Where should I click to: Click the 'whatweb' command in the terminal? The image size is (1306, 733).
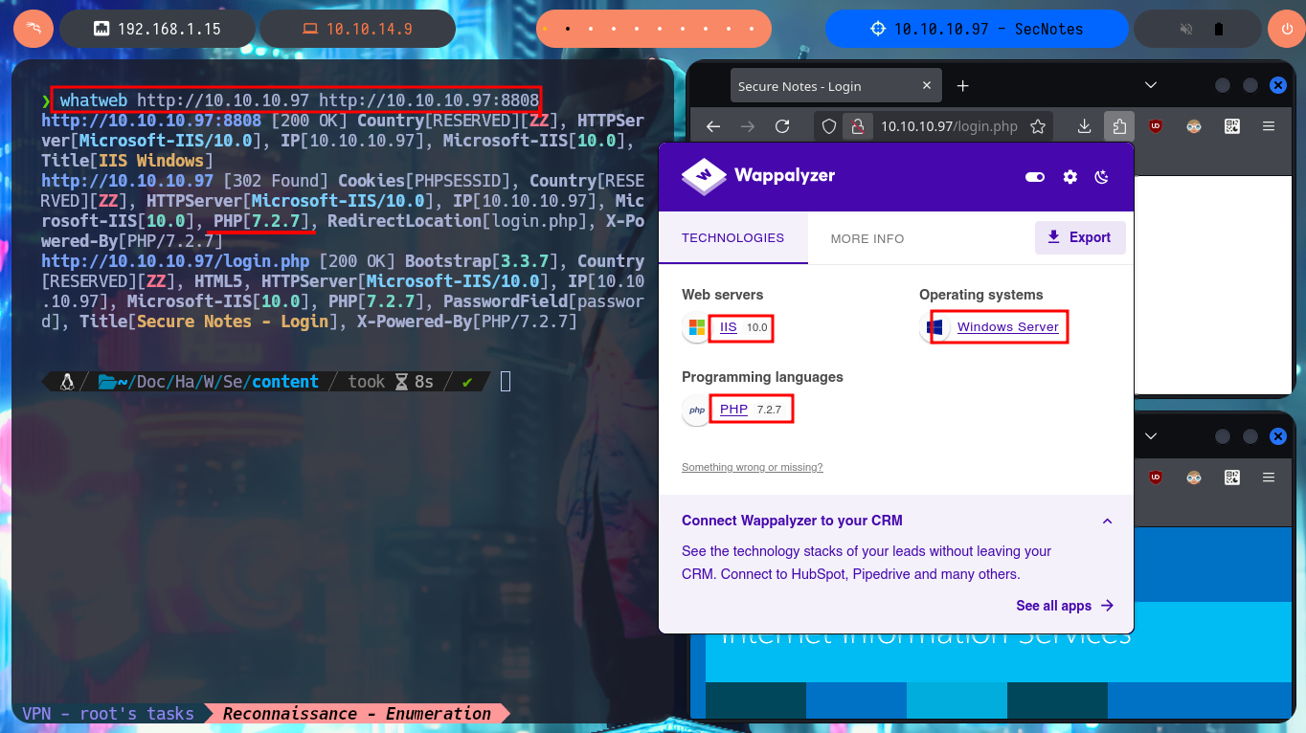(94, 100)
